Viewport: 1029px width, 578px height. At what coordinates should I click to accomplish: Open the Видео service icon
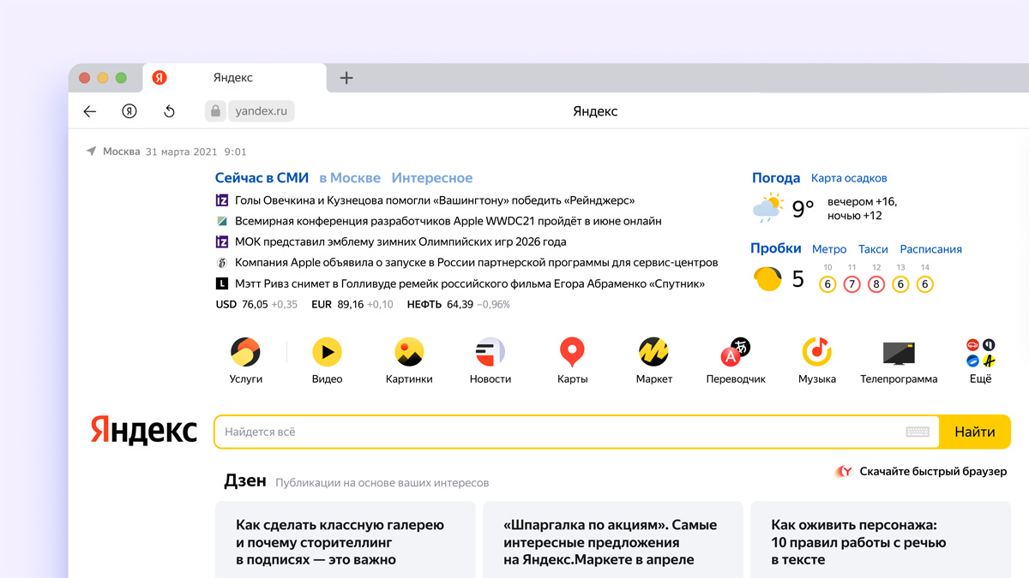click(x=327, y=352)
